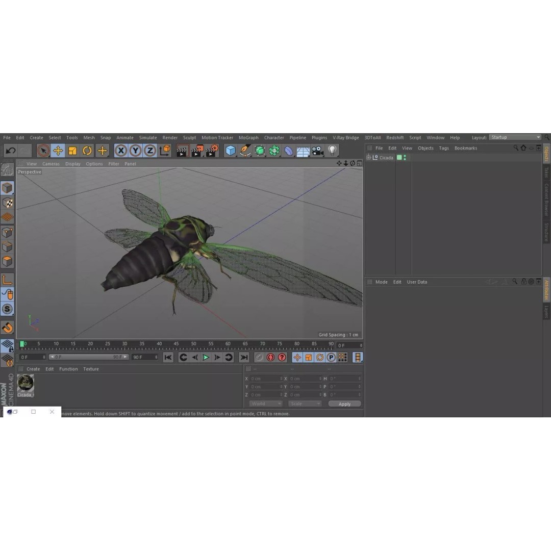The height and width of the screenshot is (551, 551).
Task: Activate the Scale tool
Action: coord(73,151)
